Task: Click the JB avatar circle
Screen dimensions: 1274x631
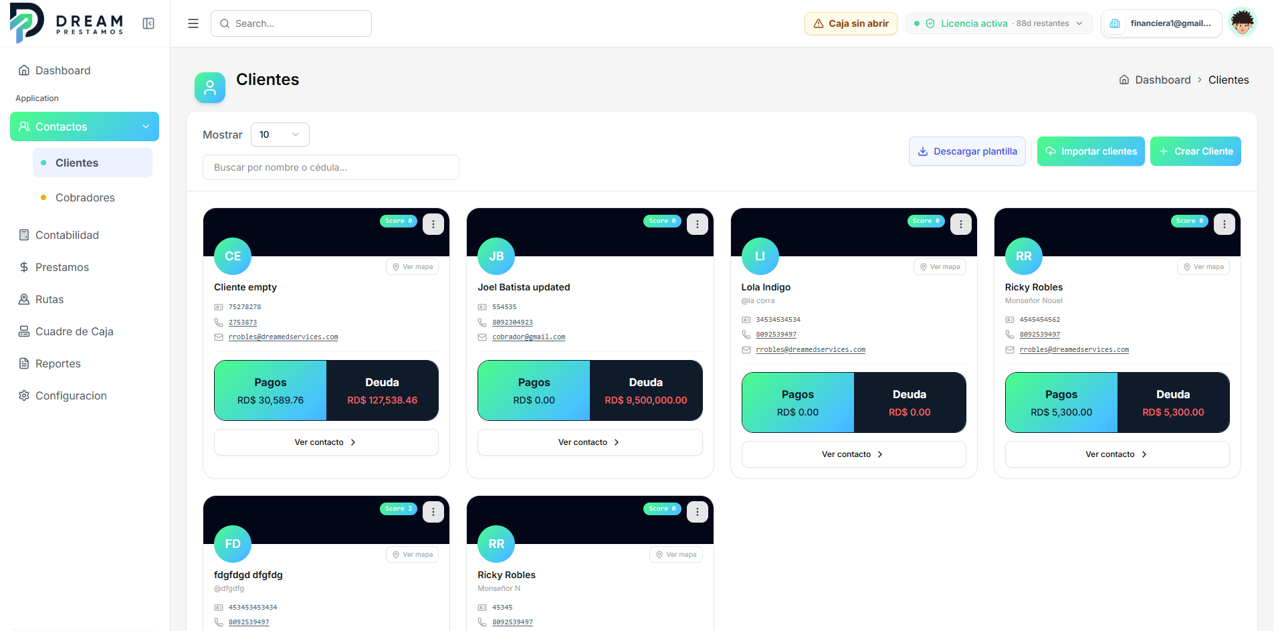Action: 496,256
